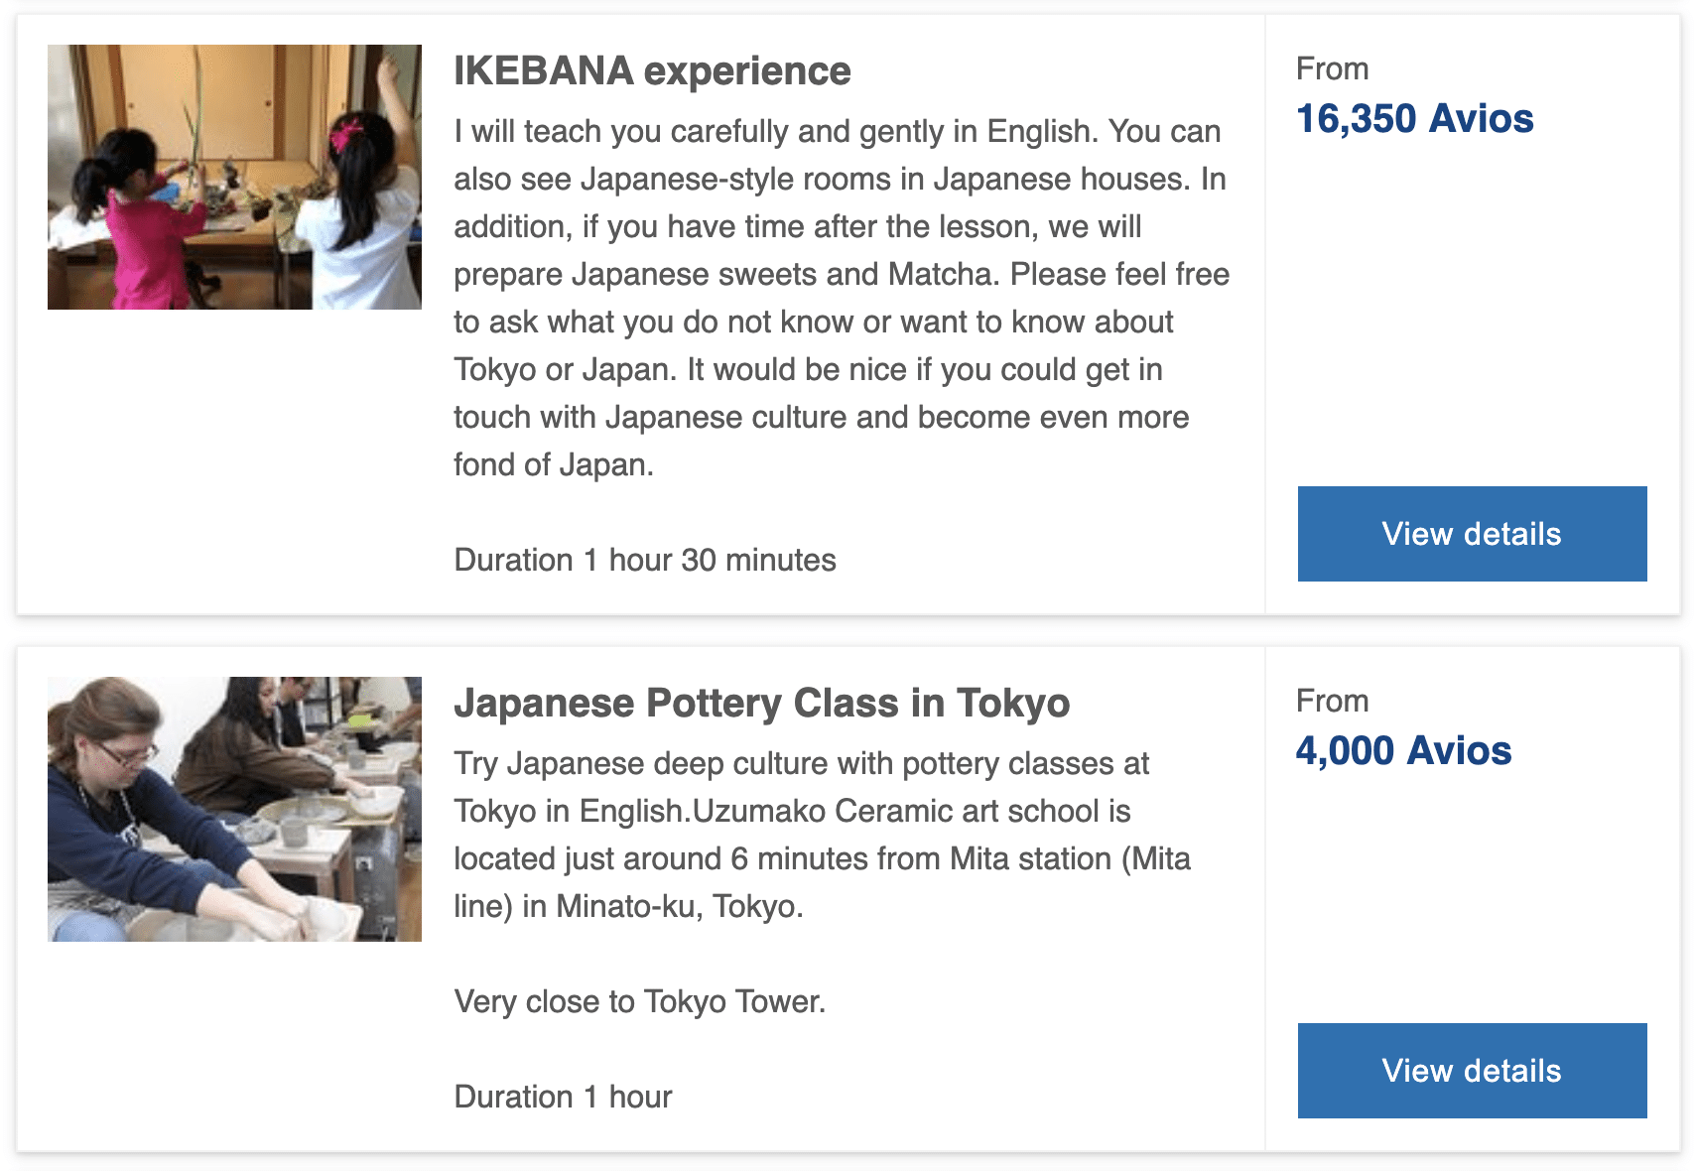Image resolution: width=1695 pixels, height=1171 pixels.
Task: Click 'Minato-ku, Tokyo' in the pottery description
Action: [678, 906]
